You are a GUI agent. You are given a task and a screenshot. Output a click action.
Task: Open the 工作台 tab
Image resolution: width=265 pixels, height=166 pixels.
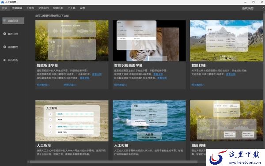click(30, 8)
